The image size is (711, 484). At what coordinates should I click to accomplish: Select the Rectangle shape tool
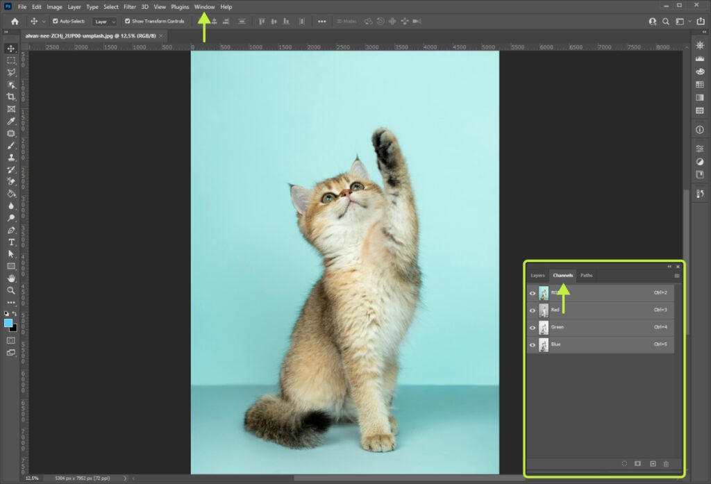(x=11, y=266)
